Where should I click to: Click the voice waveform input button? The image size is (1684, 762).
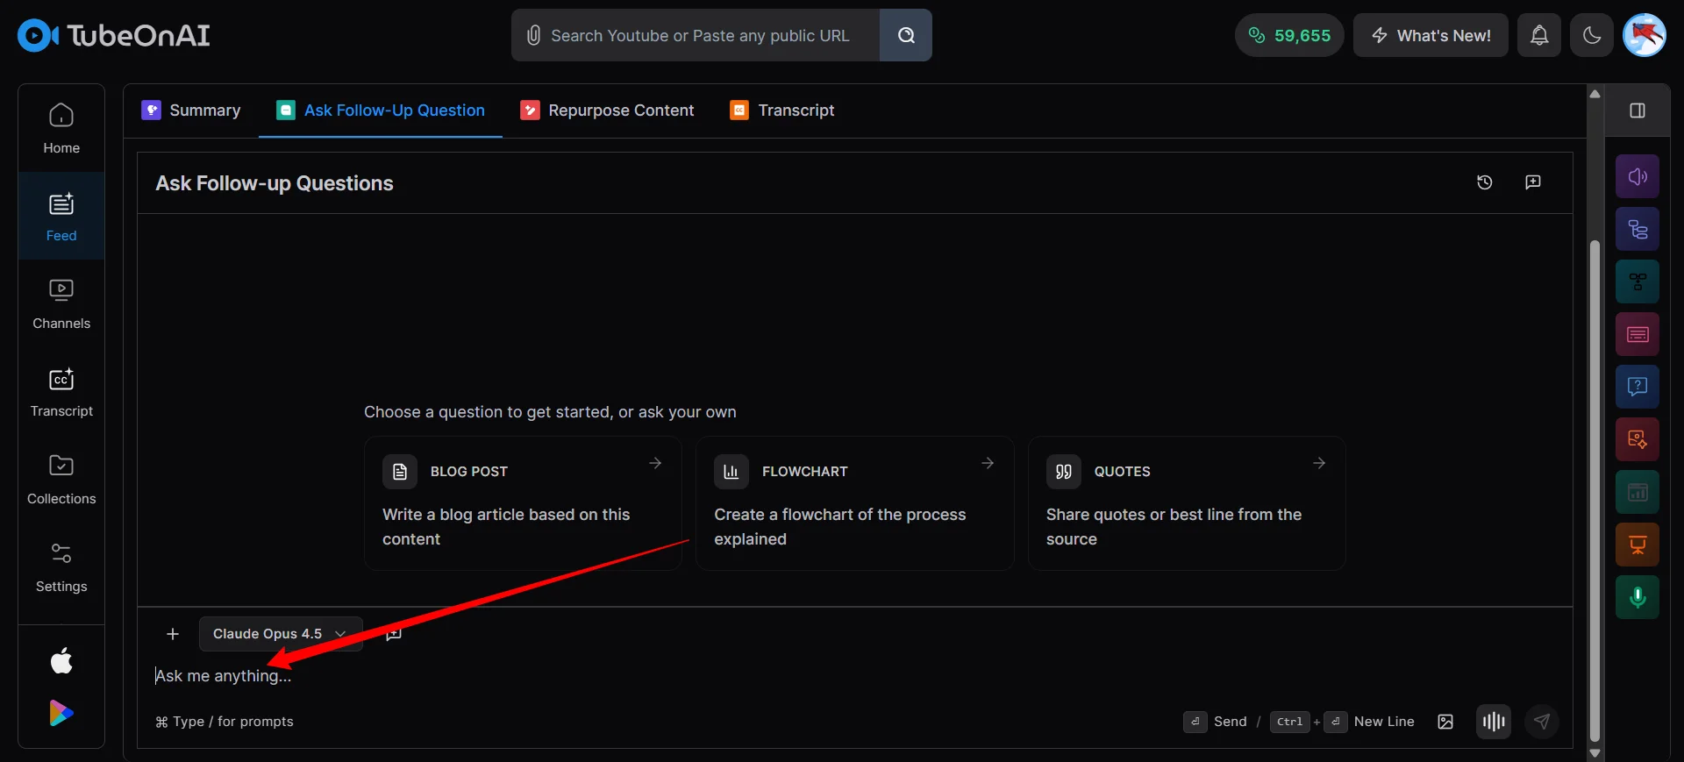(1494, 722)
